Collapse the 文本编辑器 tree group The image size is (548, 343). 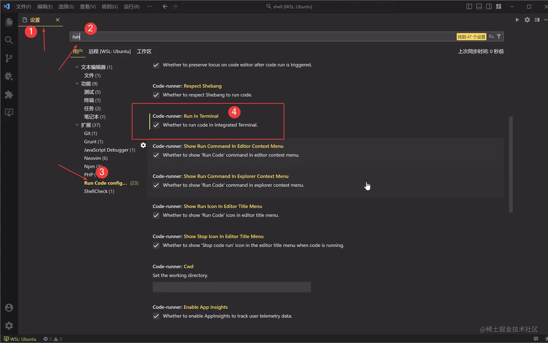coord(77,67)
